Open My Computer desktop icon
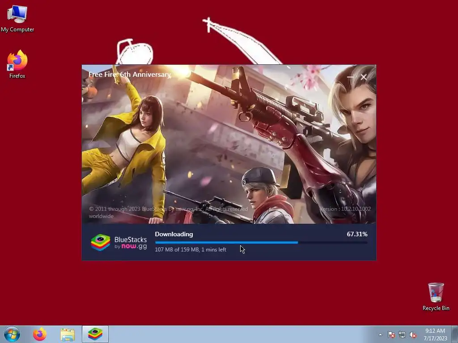Viewport: 458px width, 343px height. click(x=17, y=19)
